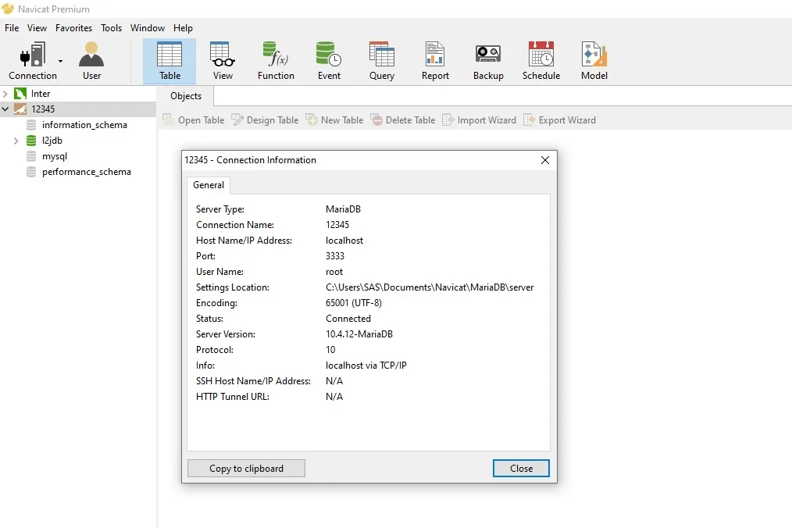This screenshot has height=528, width=792.
Task: Click Delete Table in object toolbar
Action: click(403, 120)
